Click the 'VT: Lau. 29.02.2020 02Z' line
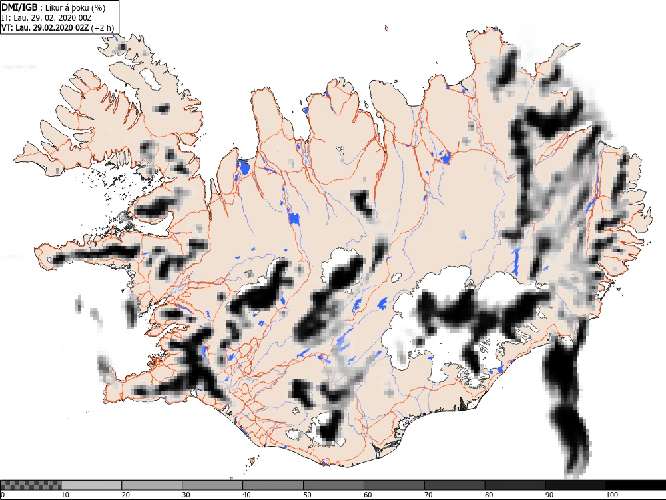Screen dimensions: 666x500 (45, 28)
